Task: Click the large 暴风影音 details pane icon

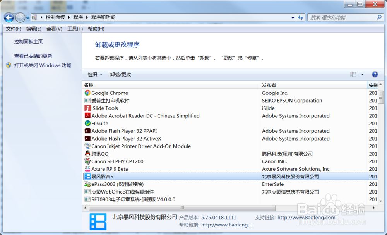Action: (98, 222)
